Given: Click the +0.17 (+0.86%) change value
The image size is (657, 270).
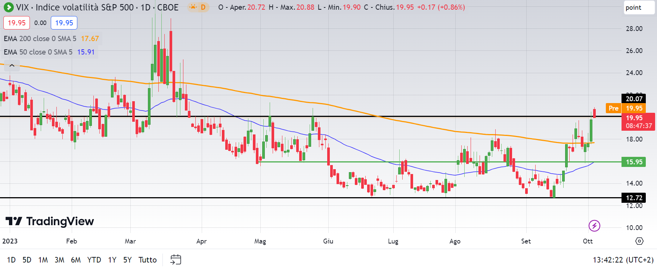Looking at the screenshot, I should pyautogui.click(x=441, y=7).
